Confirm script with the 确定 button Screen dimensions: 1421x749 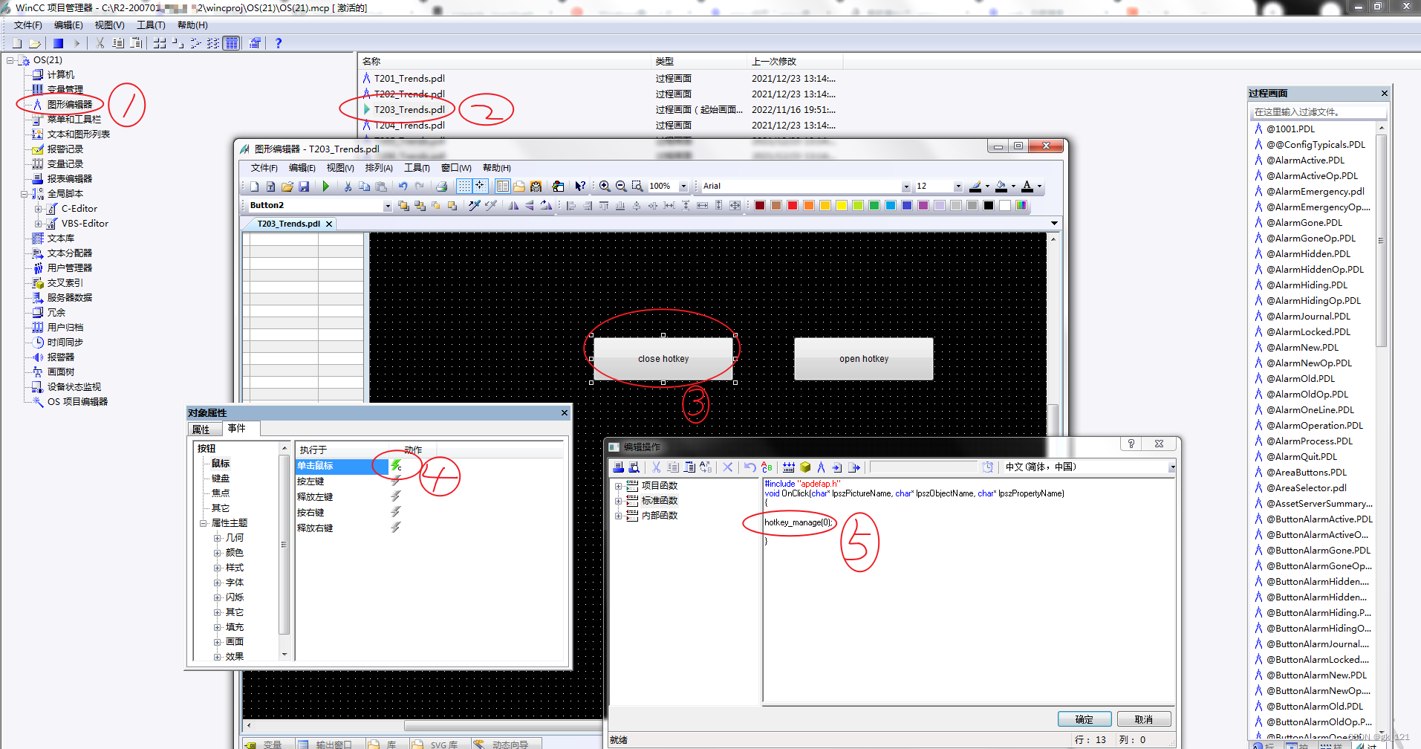point(1084,719)
